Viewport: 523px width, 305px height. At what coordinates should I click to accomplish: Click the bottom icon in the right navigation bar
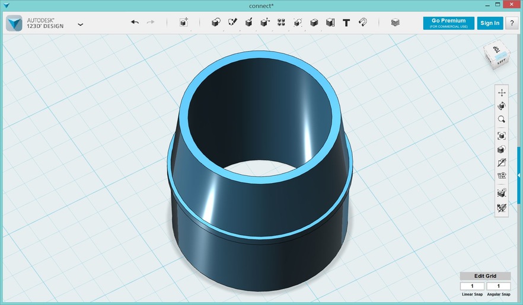click(x=502, y=208)
